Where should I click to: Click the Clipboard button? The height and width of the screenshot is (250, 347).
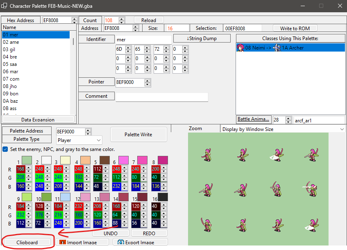(x=27, y=242)
